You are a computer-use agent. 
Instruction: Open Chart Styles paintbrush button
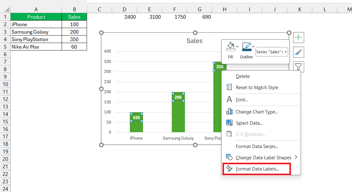[x=298, y=52]
